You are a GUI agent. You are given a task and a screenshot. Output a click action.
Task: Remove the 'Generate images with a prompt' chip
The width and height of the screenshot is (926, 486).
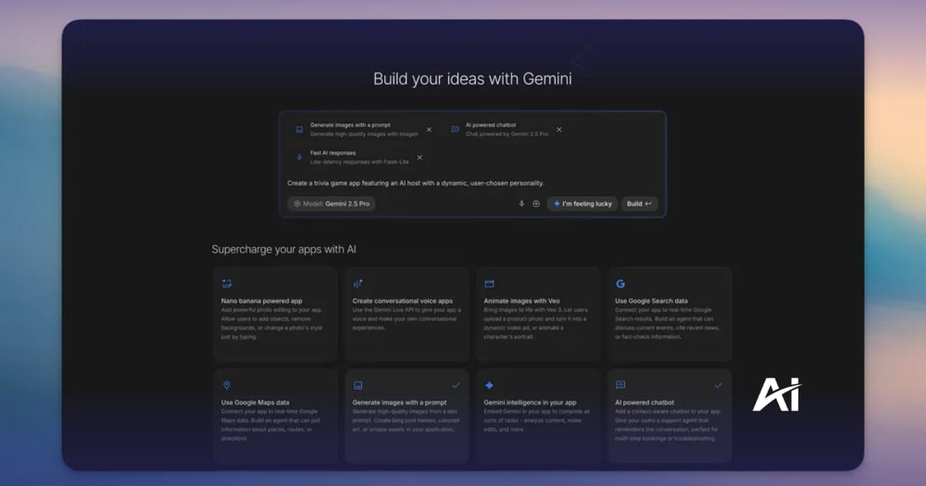coord(429,130)
